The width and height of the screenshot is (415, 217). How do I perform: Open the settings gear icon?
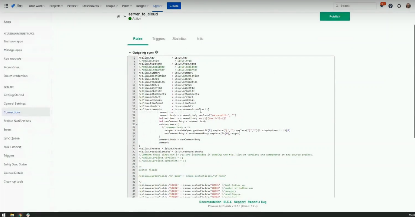click(399, 6)
